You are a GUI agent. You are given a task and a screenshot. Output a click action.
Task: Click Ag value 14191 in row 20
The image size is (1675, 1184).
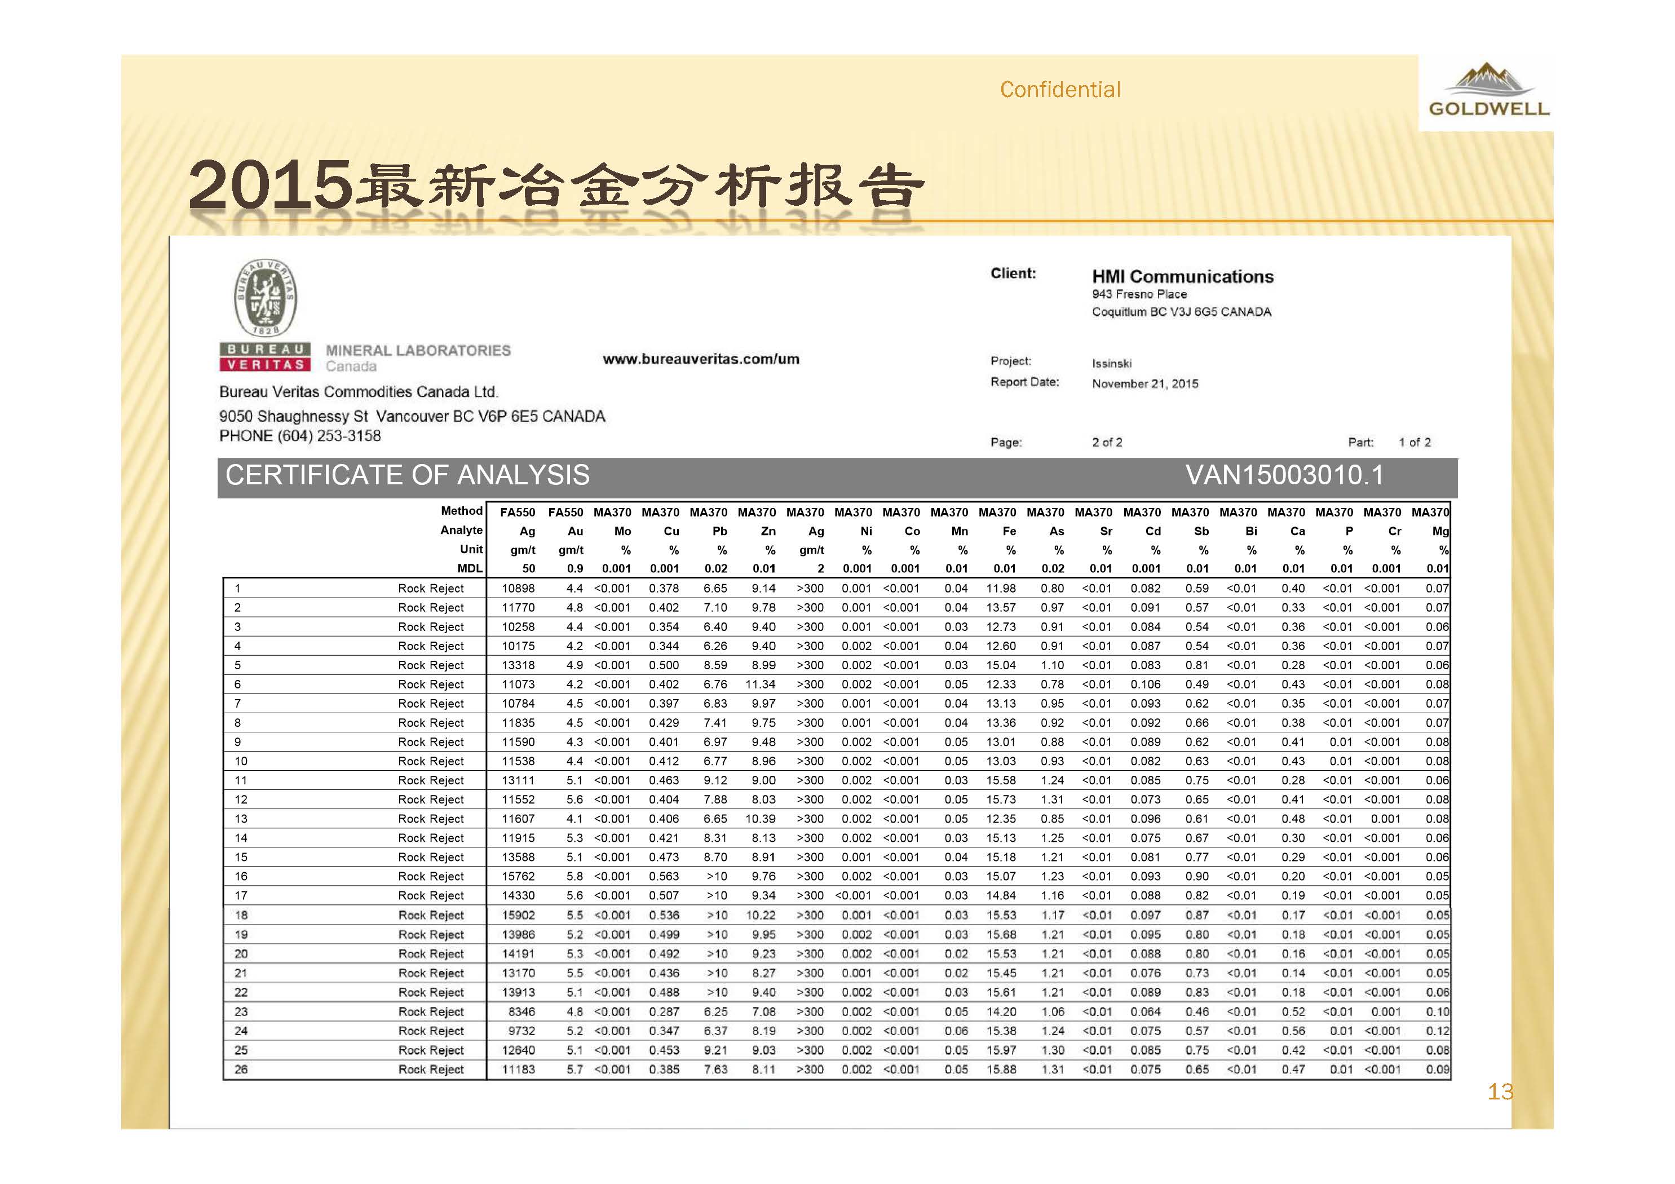pyautogui.click(x=518, y=954)
